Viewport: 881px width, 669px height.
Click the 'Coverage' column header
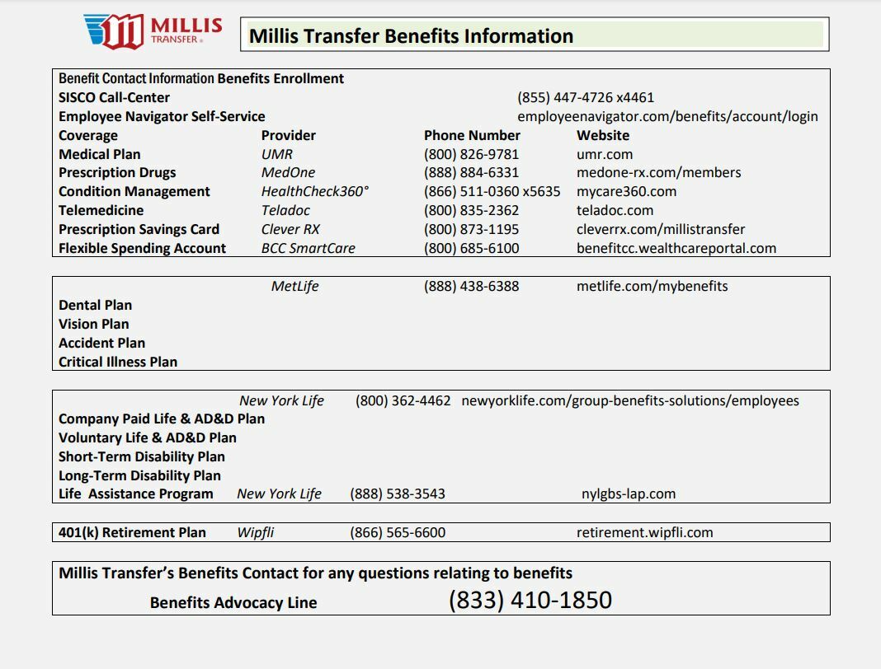(x=88, y=135)
